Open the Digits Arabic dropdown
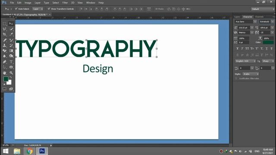The width and height of the screenshot is (276, 155). [x=251, y=74]
